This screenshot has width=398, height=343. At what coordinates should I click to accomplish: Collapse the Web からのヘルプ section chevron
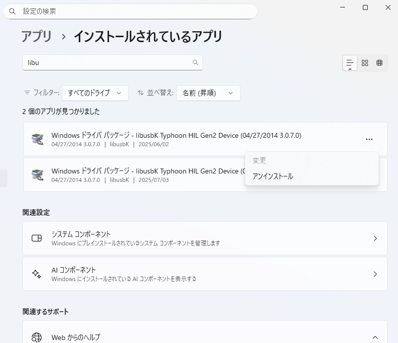[375, 337]
